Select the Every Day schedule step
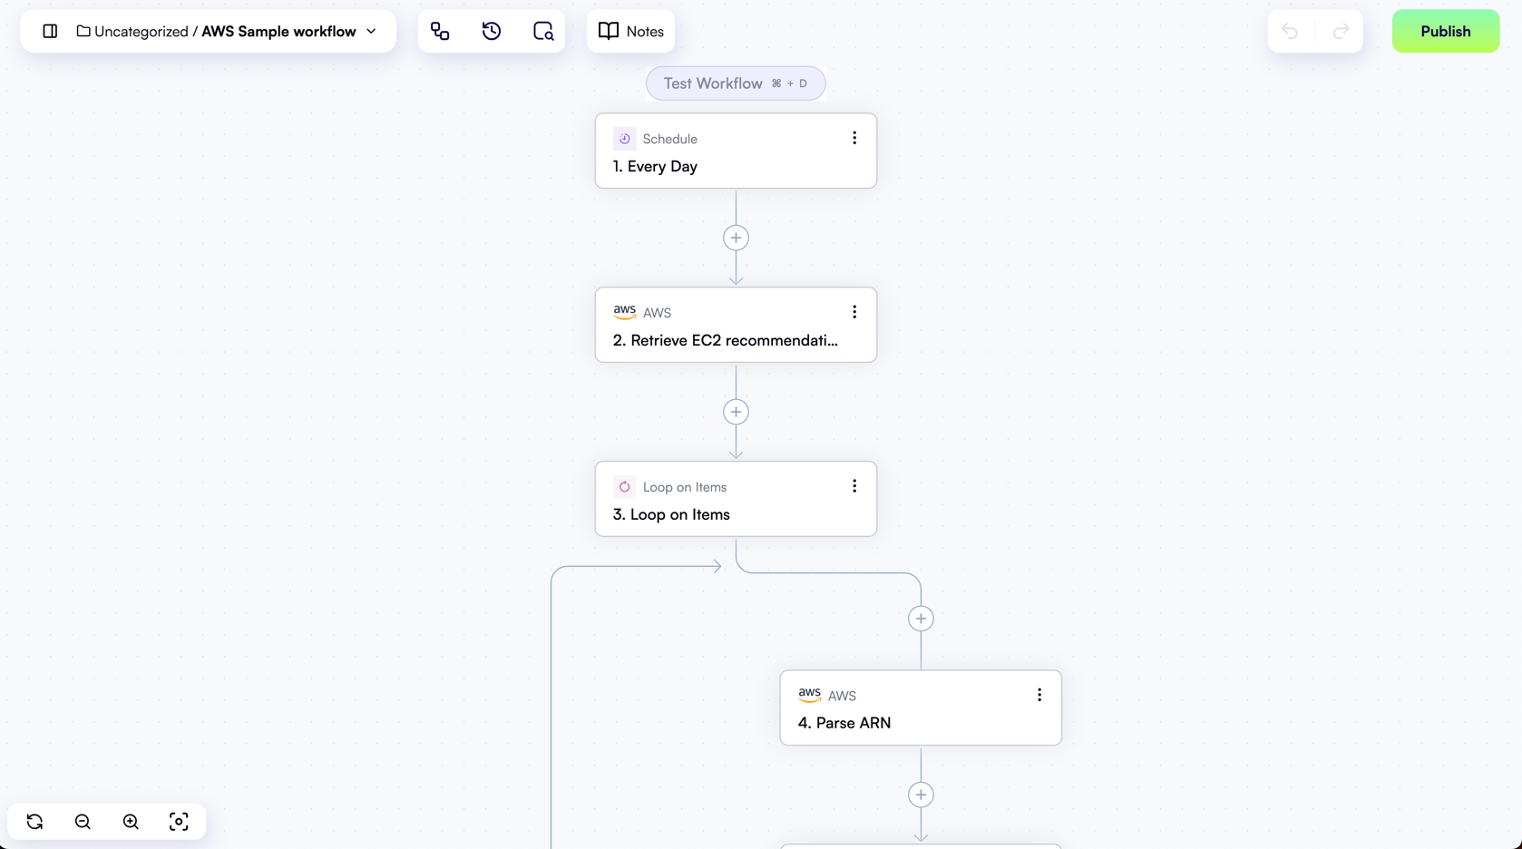Viewport: 1522px width, 849px height. coord(736,151)
